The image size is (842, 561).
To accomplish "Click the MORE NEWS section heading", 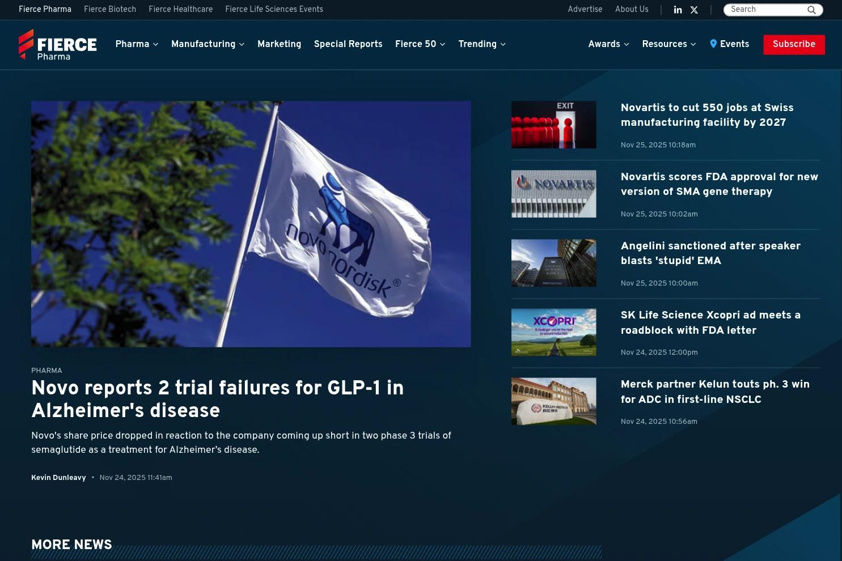I will (x=71, y=545).
